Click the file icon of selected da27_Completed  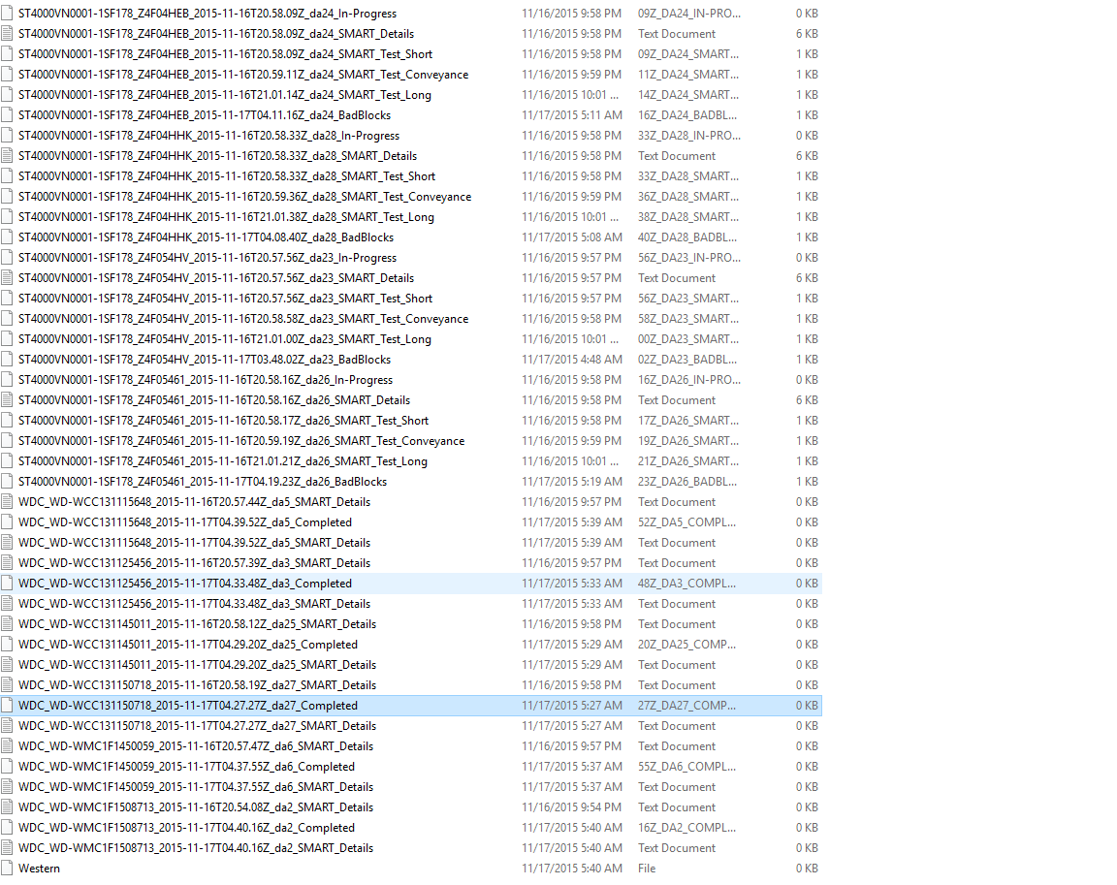point(7,706)
